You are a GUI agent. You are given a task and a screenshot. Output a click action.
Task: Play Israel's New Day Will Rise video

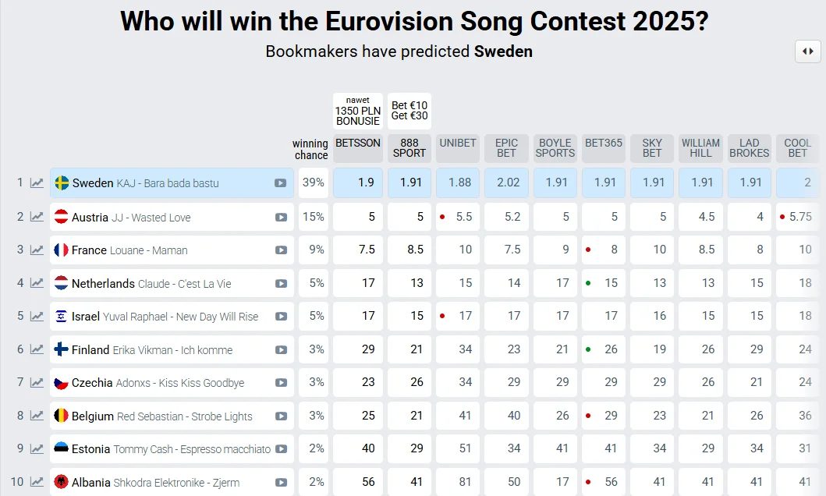(281, 316)
